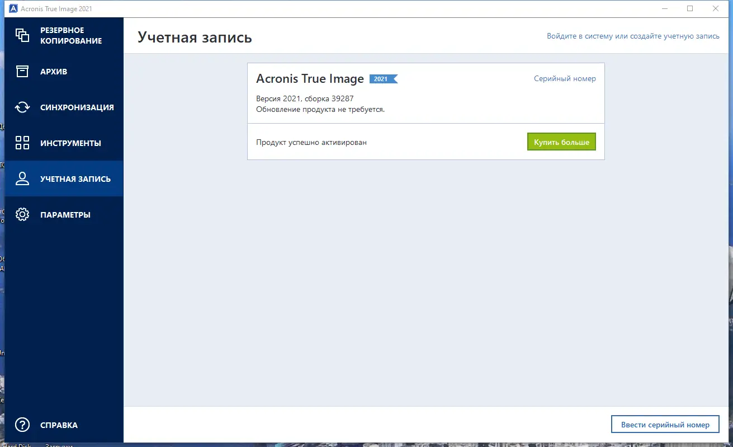Click the Продукт успешно активирован status text
Screen dimensions: 733x447
(311, 142)
